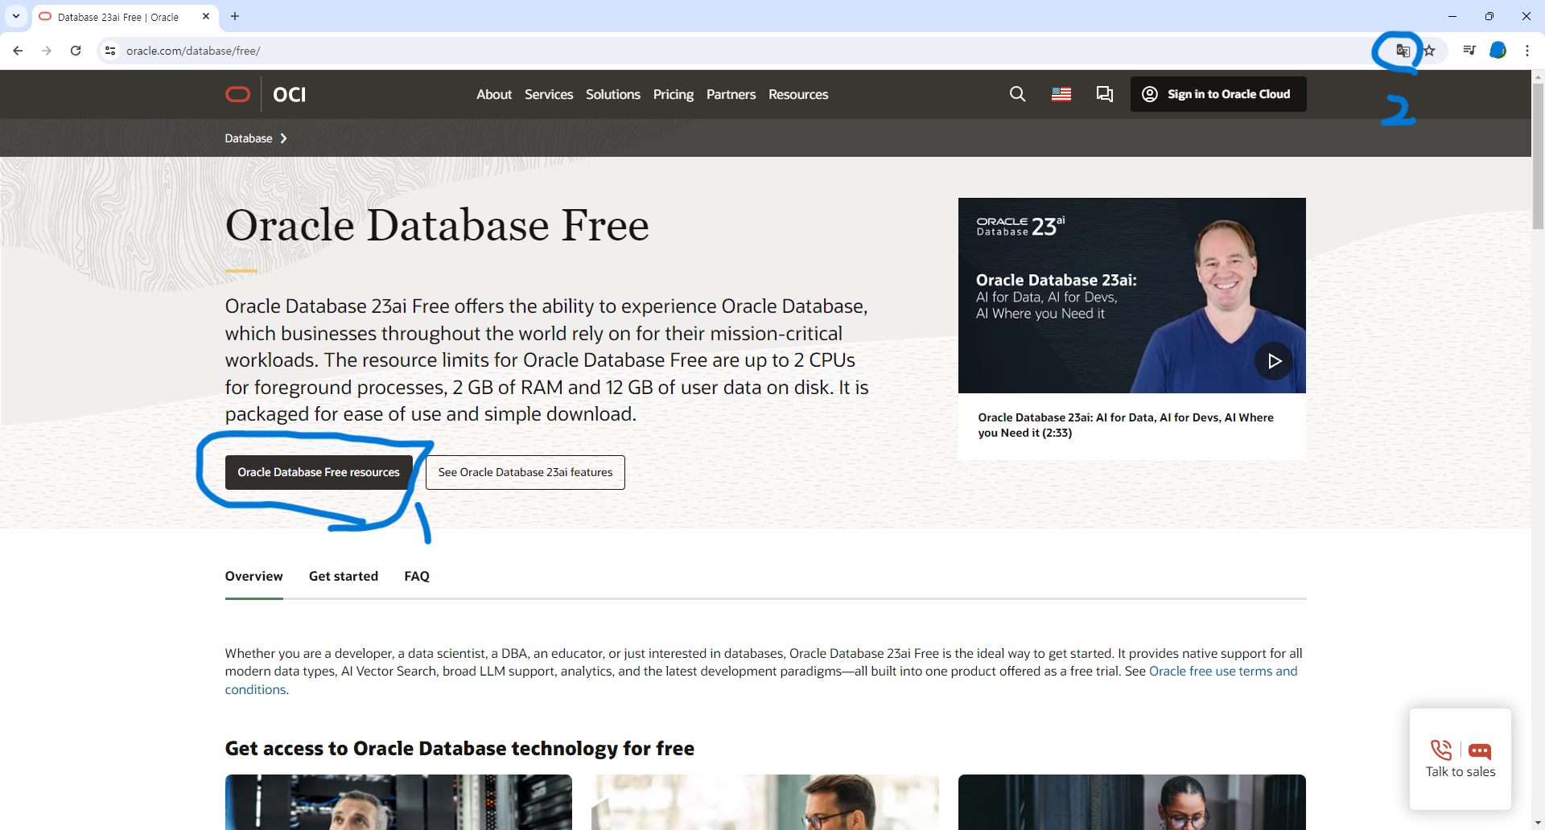Screen dimensions: 1545x830
Task: Open the Solutions menu
Action: click(613, 94)
